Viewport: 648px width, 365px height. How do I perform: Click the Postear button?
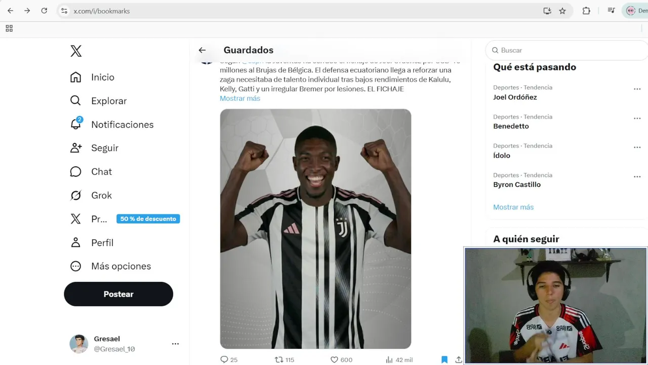(118, 294)
